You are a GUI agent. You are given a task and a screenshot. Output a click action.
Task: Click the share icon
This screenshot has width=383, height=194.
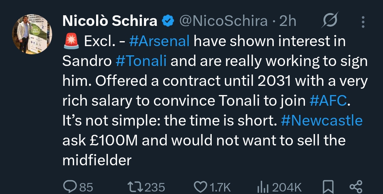pos(356,186)
